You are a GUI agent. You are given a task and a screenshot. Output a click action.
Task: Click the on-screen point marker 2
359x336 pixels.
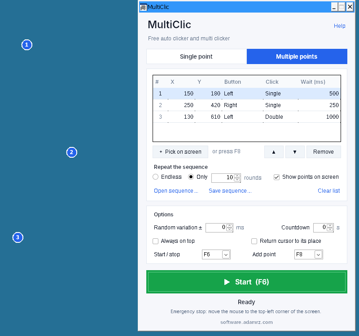click(72, 152)
